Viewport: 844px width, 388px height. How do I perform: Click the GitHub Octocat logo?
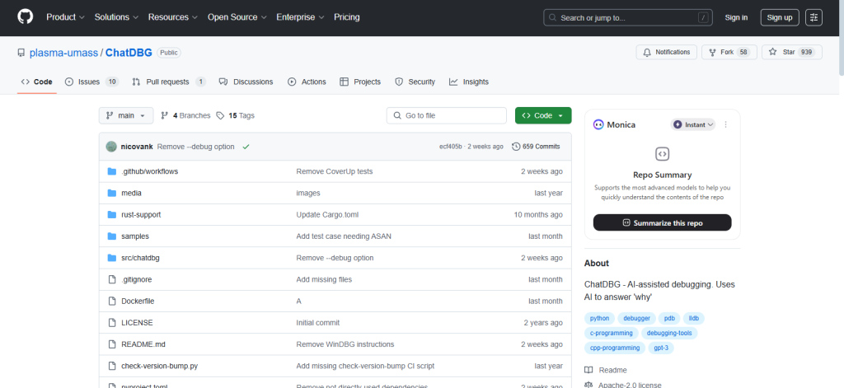coord(26,17)
